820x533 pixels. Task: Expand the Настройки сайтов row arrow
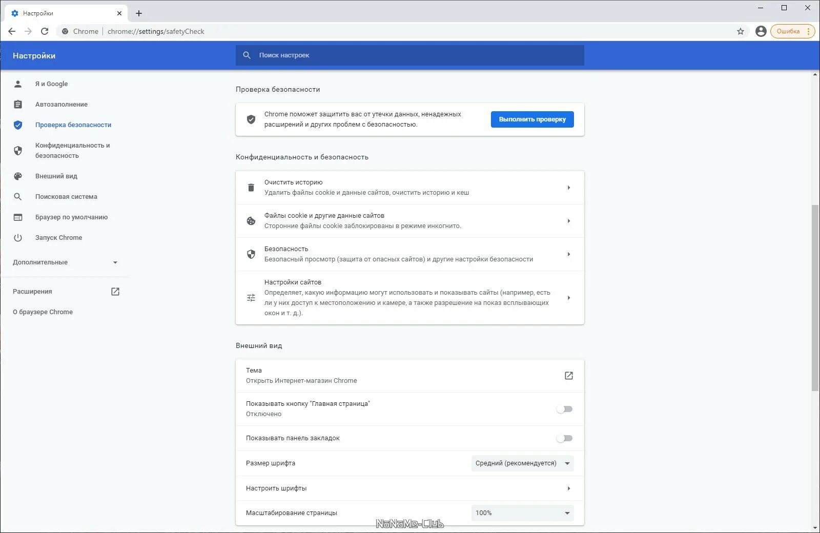tap(569, 298)
